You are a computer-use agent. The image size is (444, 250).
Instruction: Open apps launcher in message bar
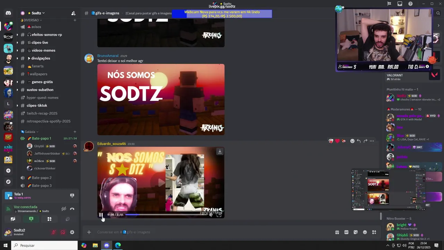point(374,232)
